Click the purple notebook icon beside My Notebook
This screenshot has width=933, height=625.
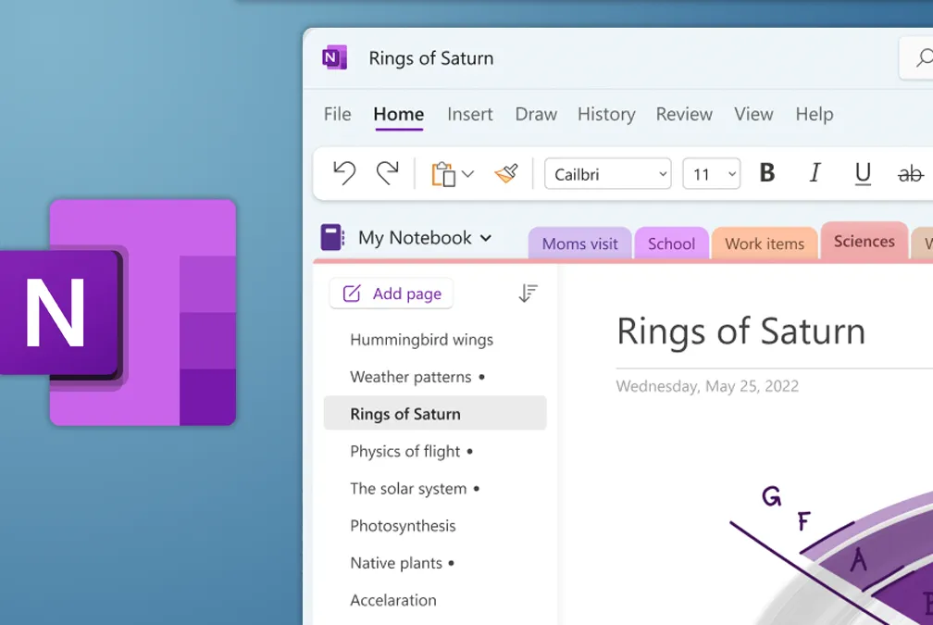click(333, 238)
